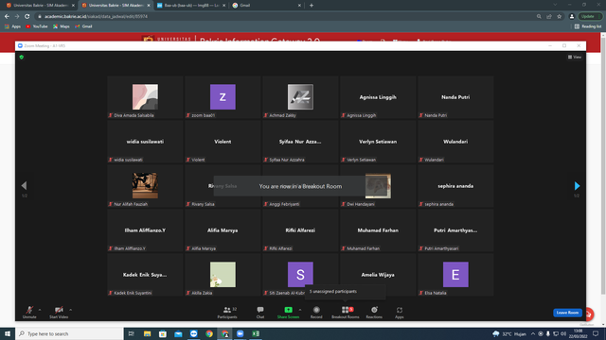Go to previous gallery page arrow
606x340 pixels.
click(x=24, y=186)
